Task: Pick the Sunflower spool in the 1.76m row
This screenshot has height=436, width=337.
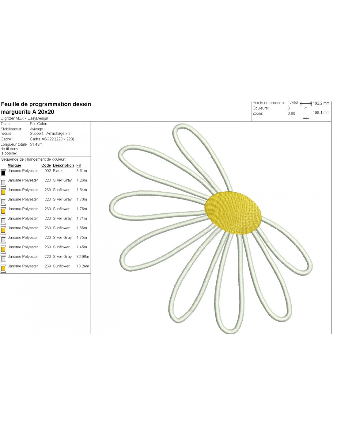Action: point(3,211)
